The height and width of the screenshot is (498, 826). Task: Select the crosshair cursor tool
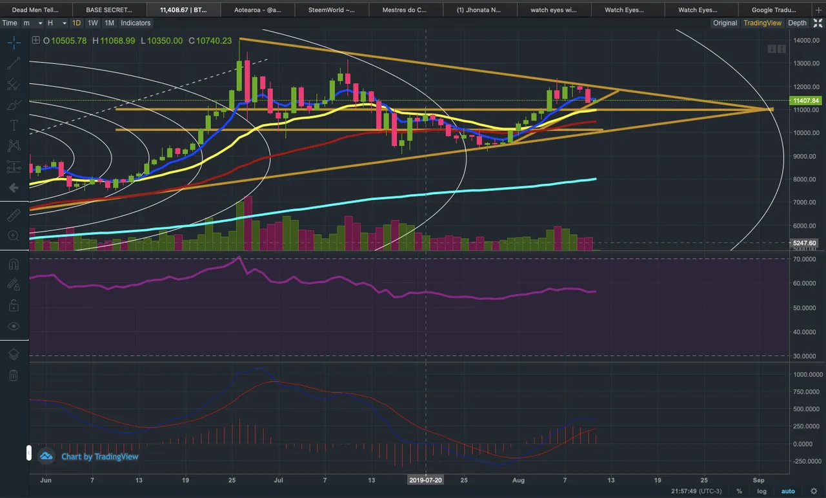coord(14,43)
